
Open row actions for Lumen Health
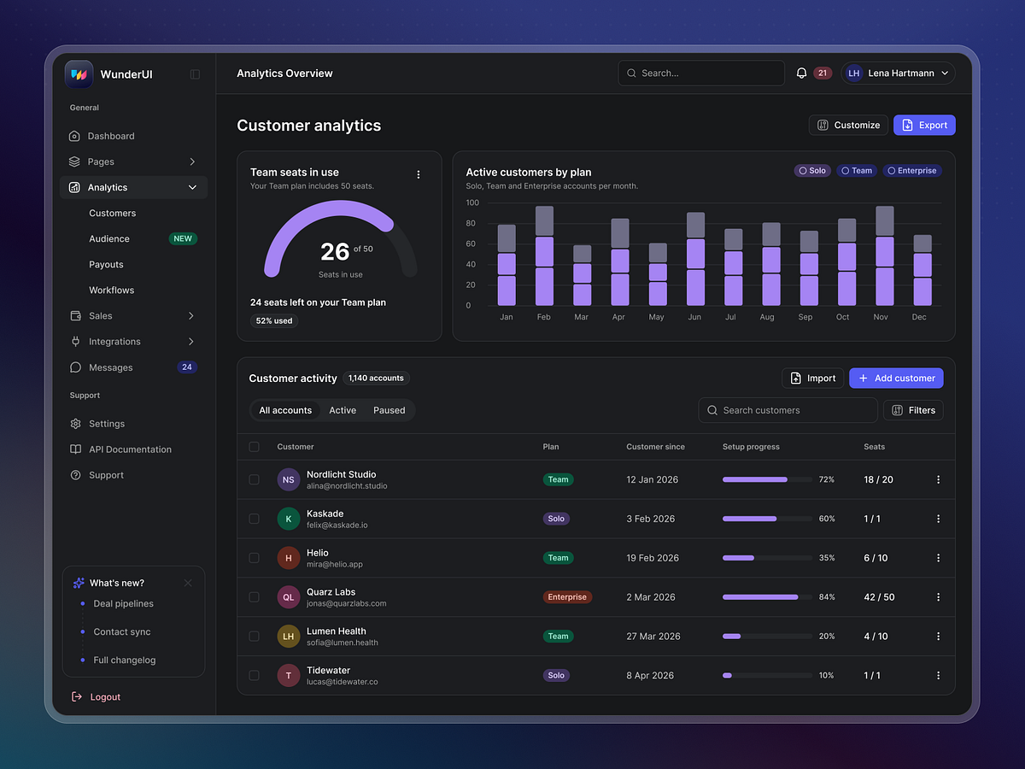pyautogui.click(x=938, y=637)
